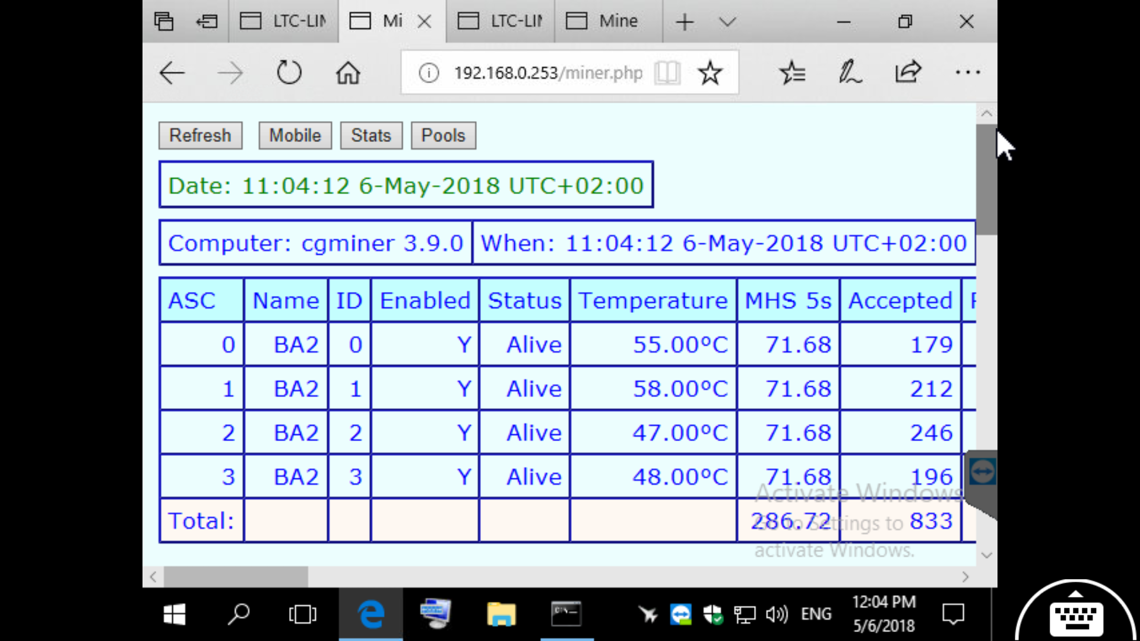Show site information icon in address bar
Screen dimensions: 1140x641
click(429, 73)
